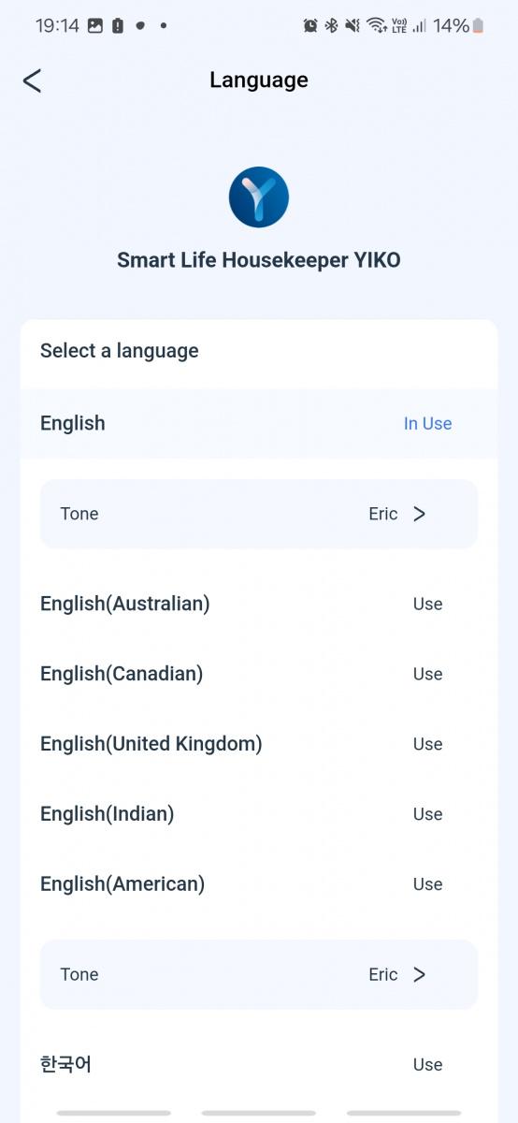Tap the gallery notification icon in status bar
The image size is (518, 1123).
tap(95, 25)
